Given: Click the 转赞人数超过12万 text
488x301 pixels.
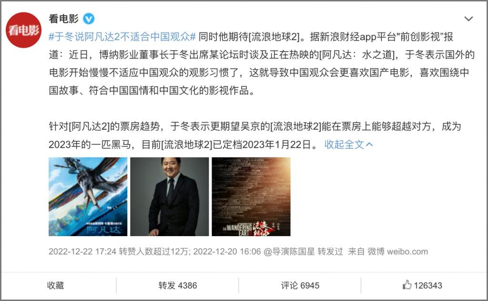Looking at the screenshot, I should 154,251.
